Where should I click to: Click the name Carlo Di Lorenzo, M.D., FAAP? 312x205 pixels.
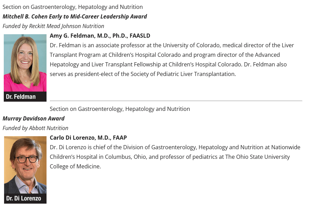click(x=88, y=138)
